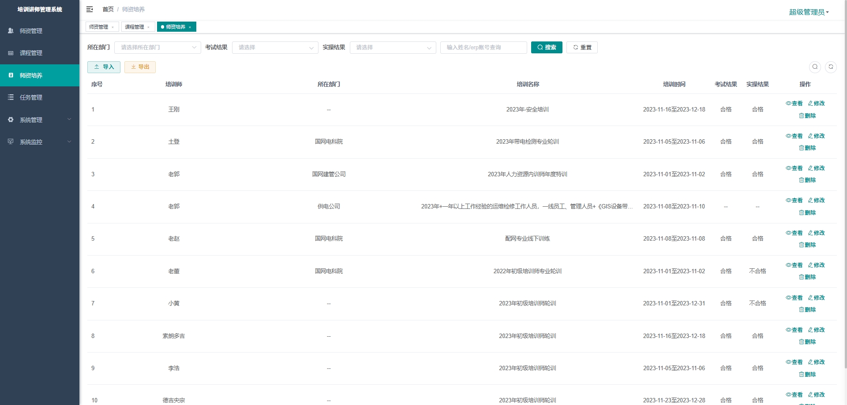The image size is (847, 405).
Task: Edit the 李浩 row
Action: click(816, 362)
